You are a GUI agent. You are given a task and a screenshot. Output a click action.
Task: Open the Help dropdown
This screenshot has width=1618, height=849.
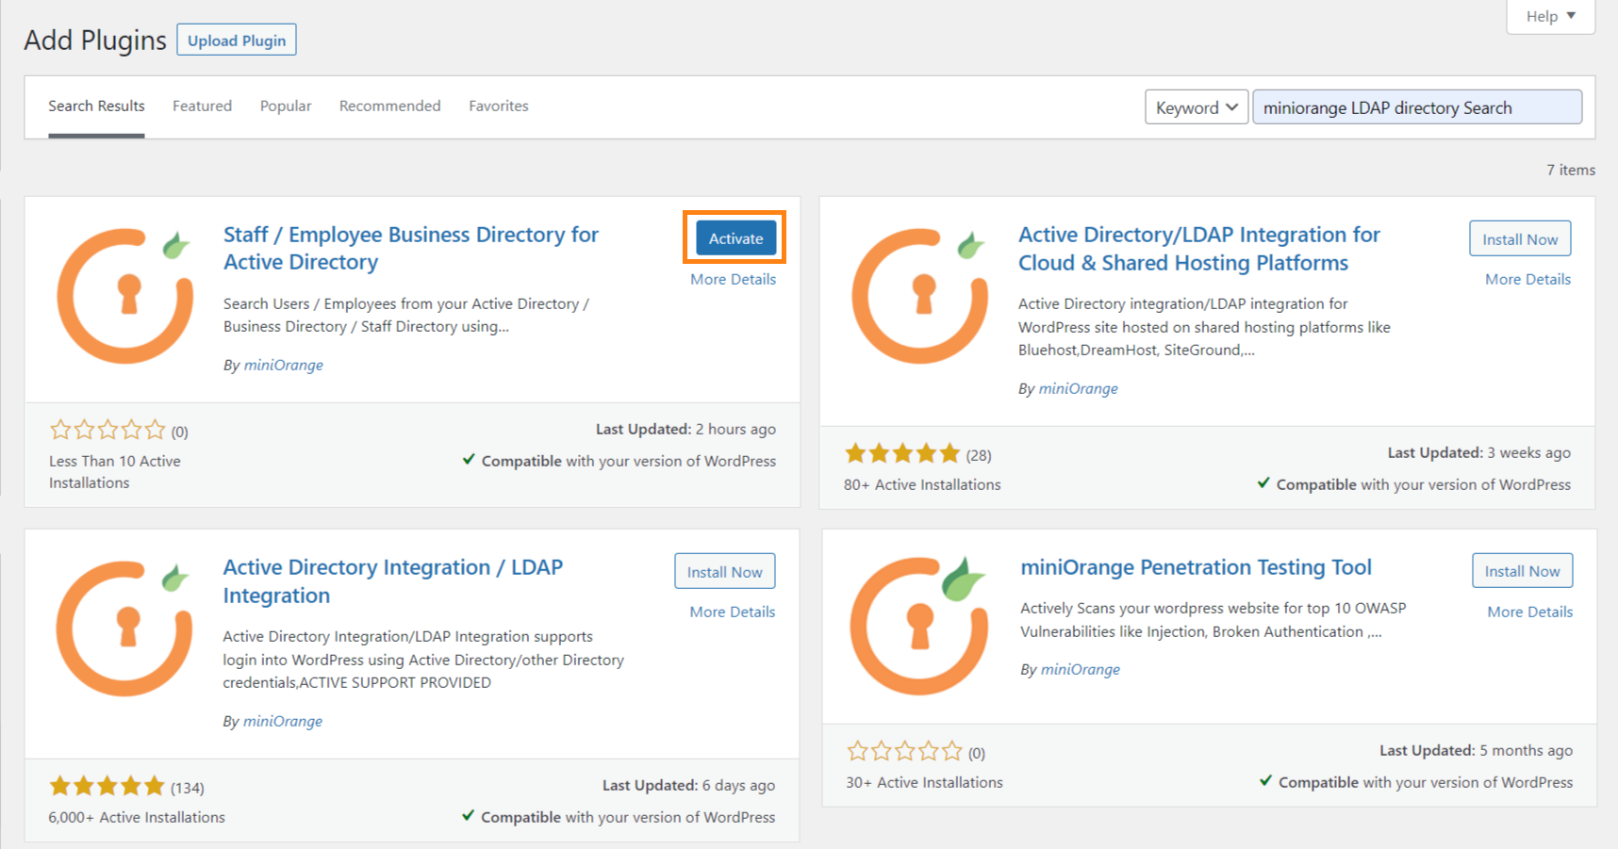(x=1551, y=16)
